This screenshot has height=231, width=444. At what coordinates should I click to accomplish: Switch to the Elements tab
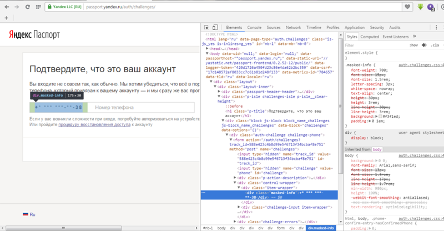click(x=234, y=28)
